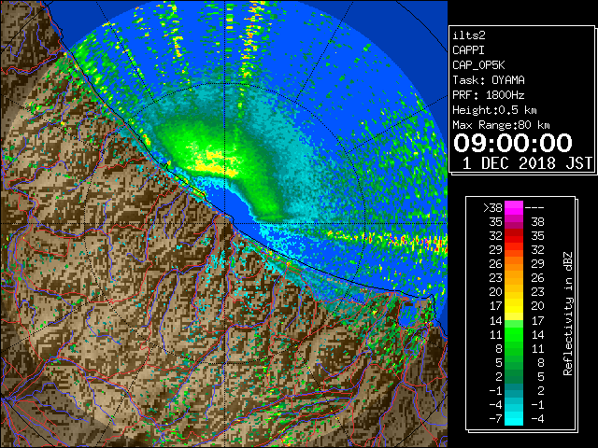Pick the cyan -7 to -4 dBZ swatch
This screenshot has height=448, width=598.
tap(514, 418)
